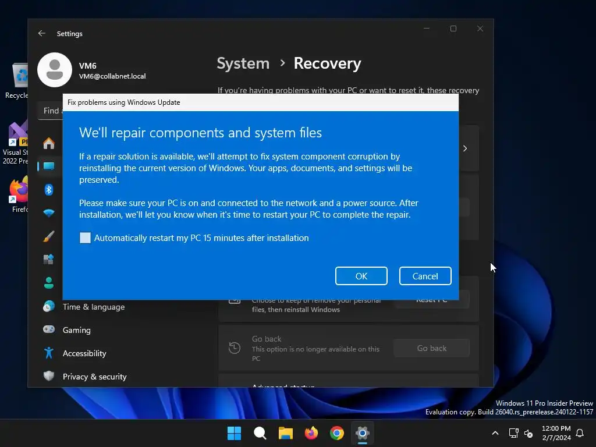Click the Recovery breadcrumb heading

click(327, 63)
